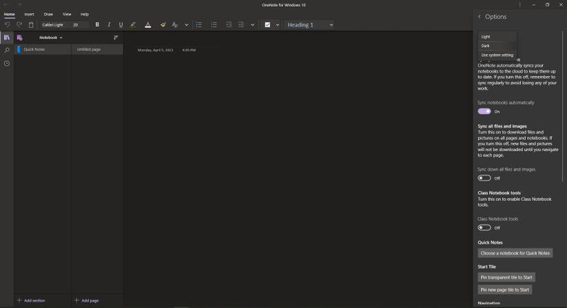Decrease the paragraph indent
The image size is (567, 308).
pos(229,25)
